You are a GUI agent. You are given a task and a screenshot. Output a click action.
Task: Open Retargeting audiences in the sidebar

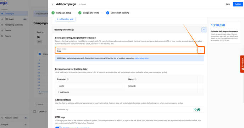14,25
